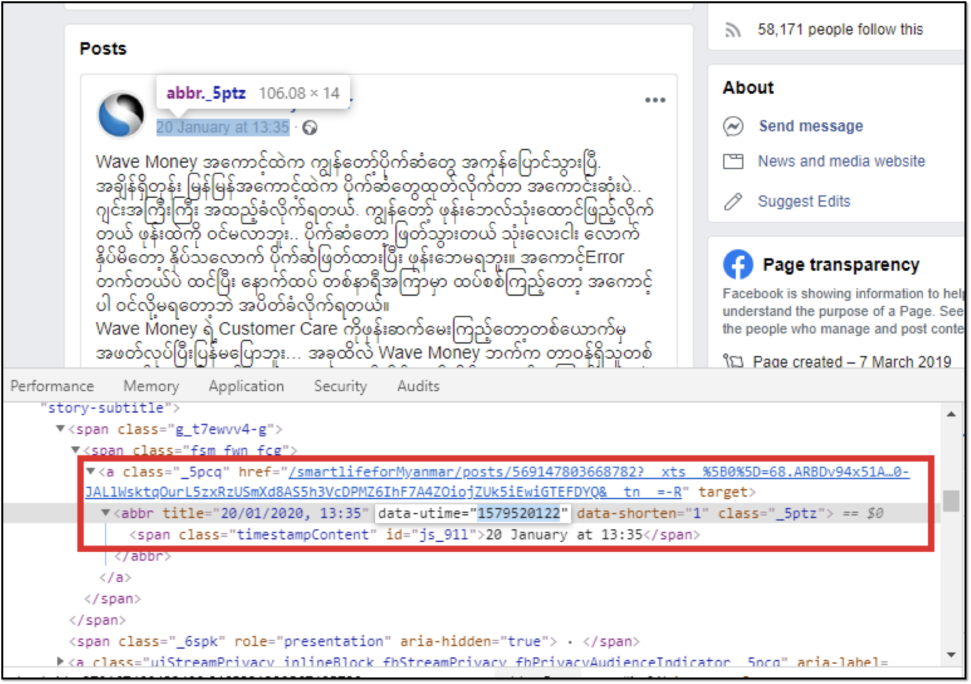The image size is (971, 684).
Task: Click the News and media website category icon
Action: pos(733,161)
